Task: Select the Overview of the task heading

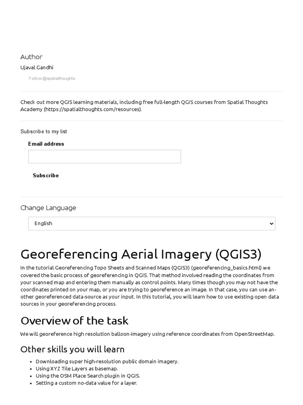Action: [75, 320]
